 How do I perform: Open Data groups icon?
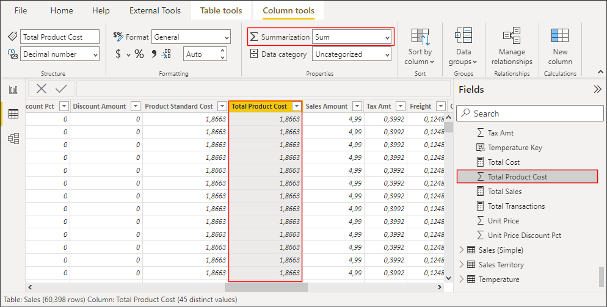click(463, 35)
